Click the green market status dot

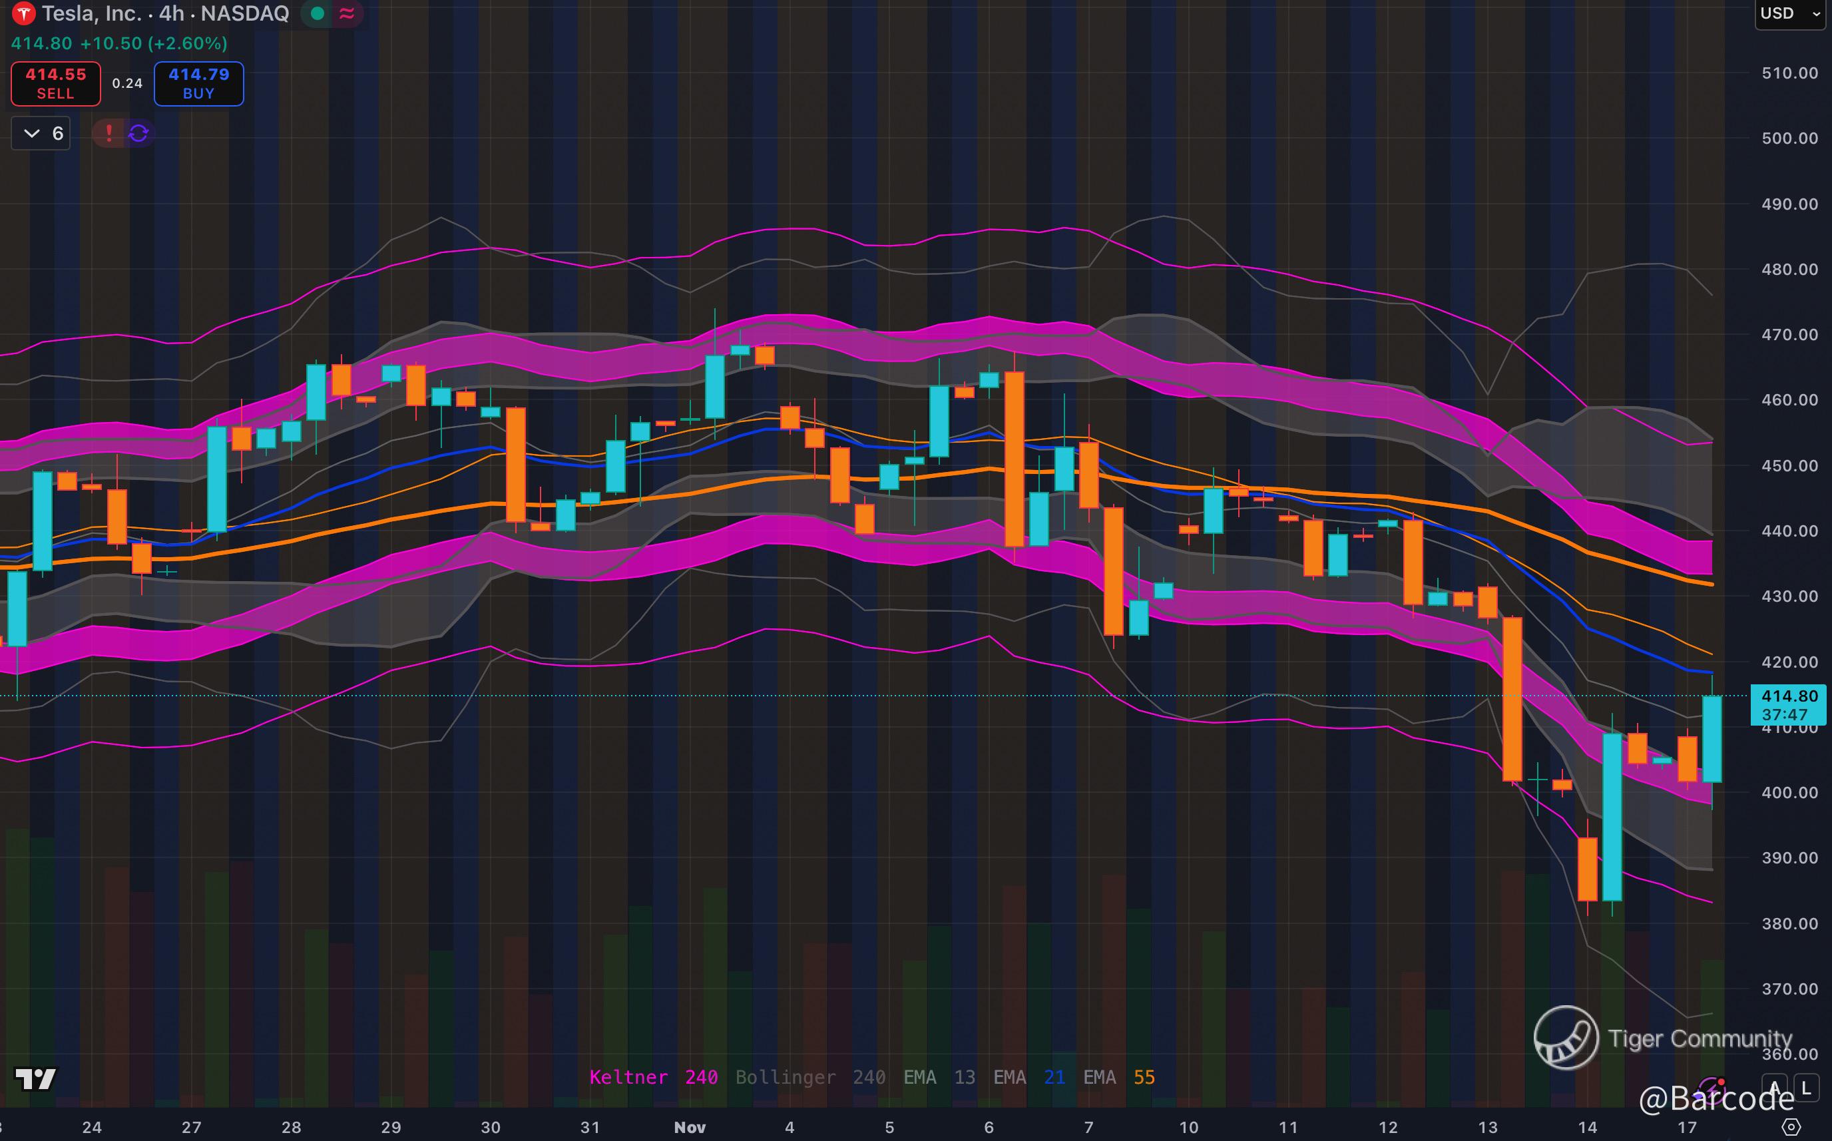click(318, 13)
